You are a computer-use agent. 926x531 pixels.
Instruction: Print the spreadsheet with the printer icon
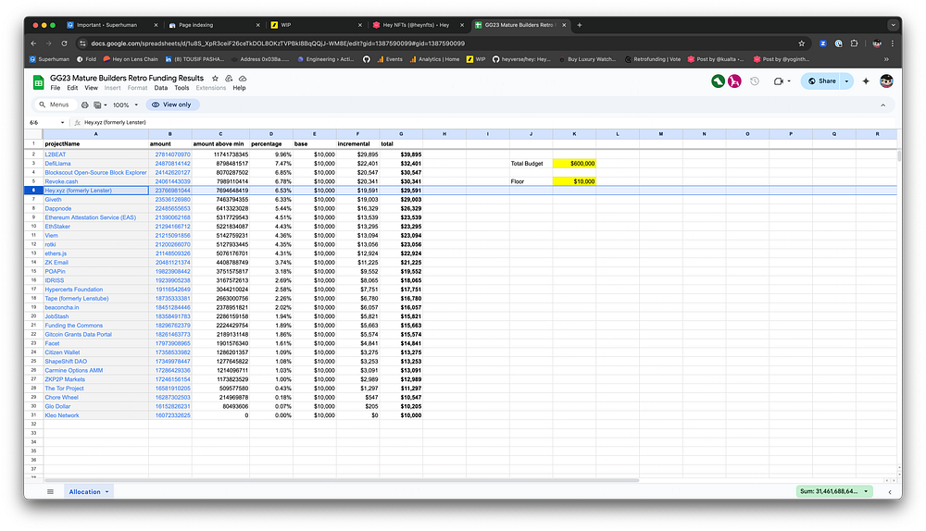[84, 105]
